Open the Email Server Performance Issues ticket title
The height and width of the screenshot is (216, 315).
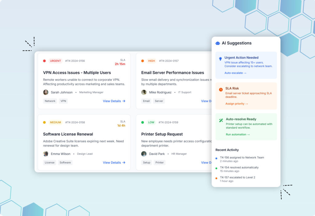(173, 73)
